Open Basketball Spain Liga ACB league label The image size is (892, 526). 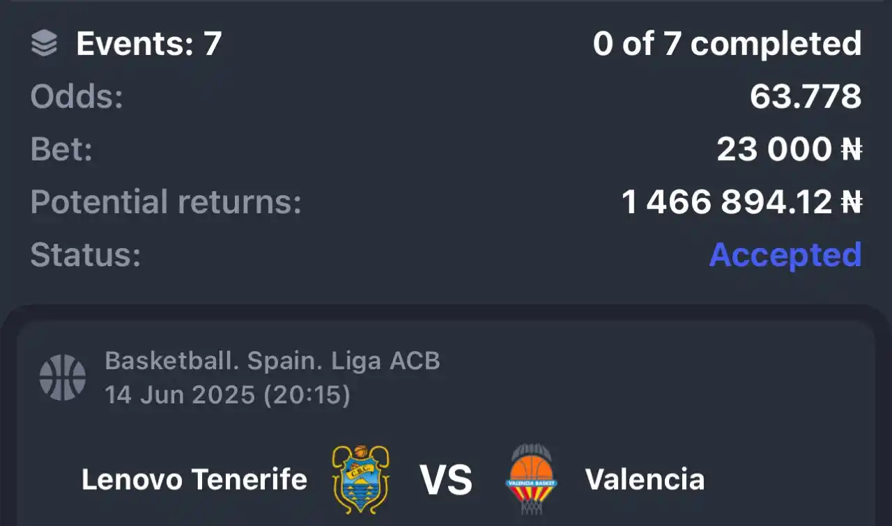pyautogui.click(x=272, y=361)
